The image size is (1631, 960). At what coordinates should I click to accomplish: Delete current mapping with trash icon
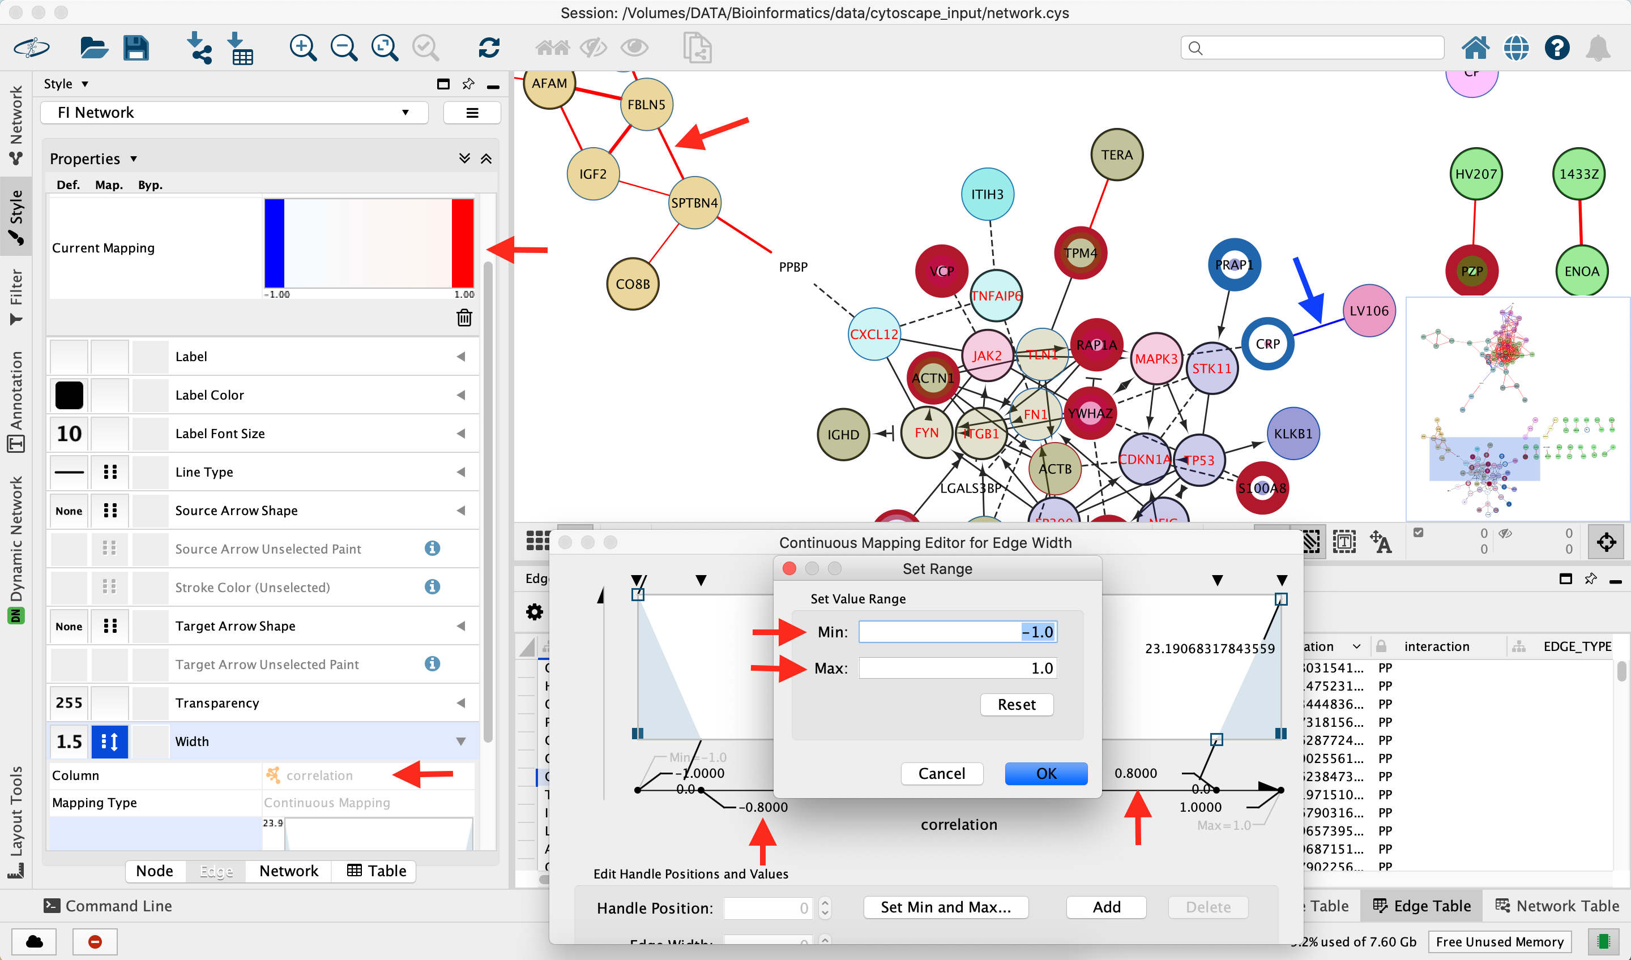464,318
